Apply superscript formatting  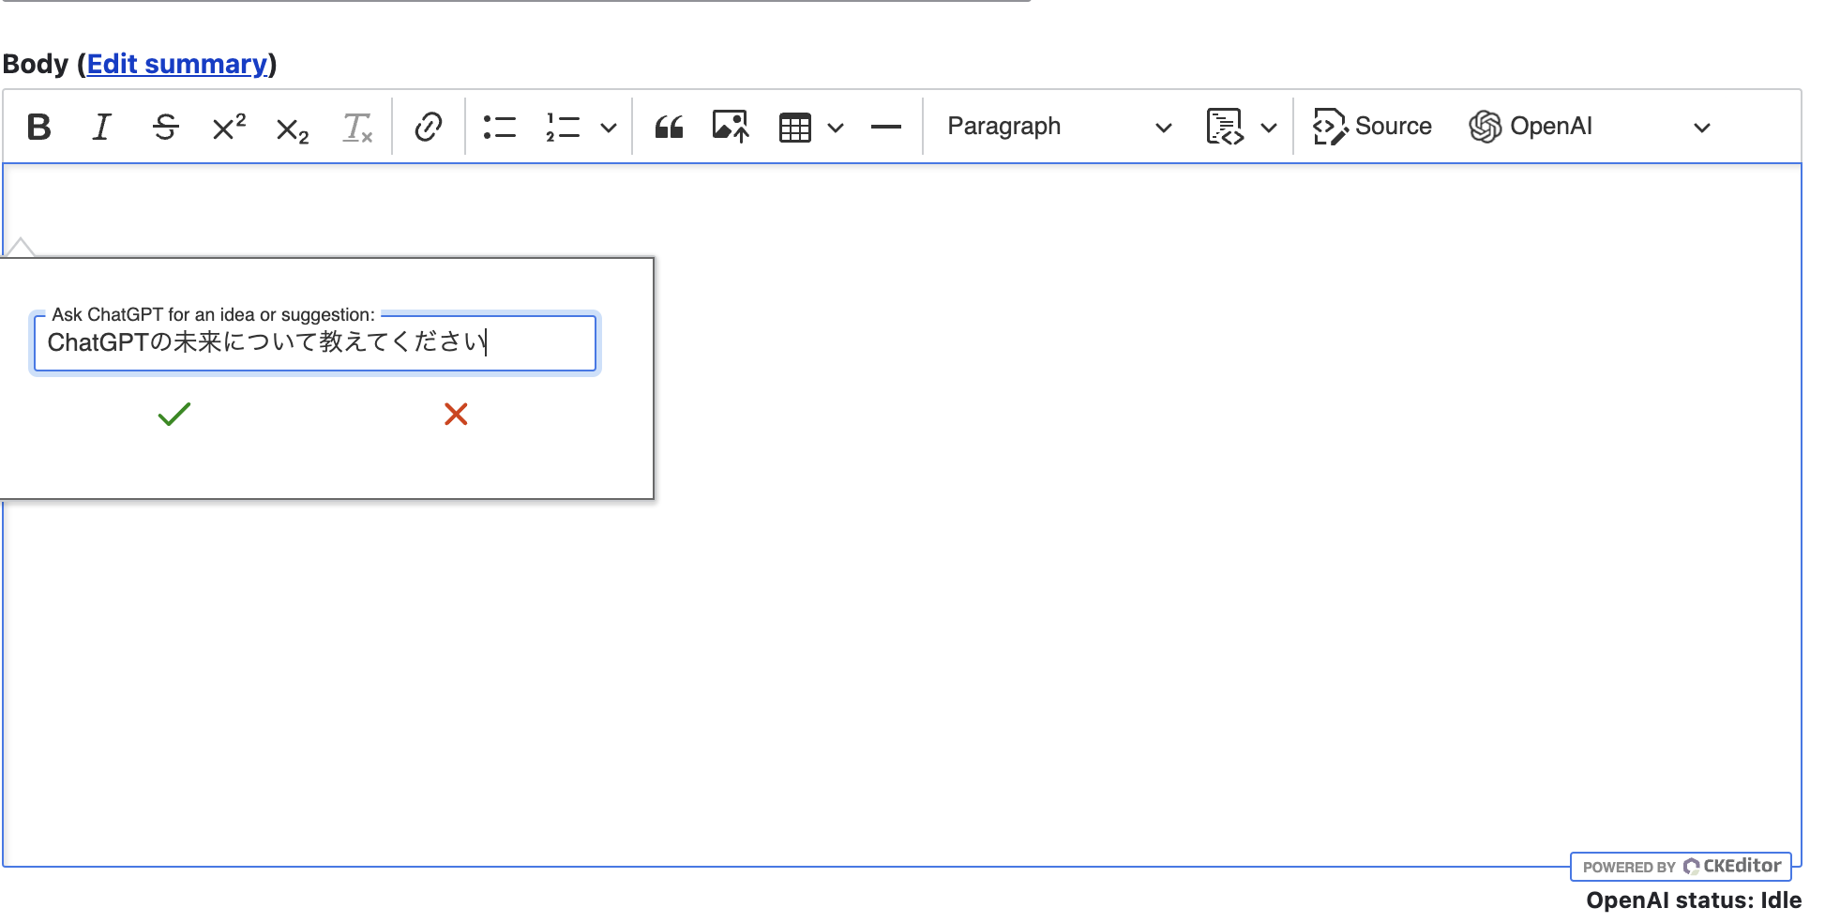tap(229, 127)
